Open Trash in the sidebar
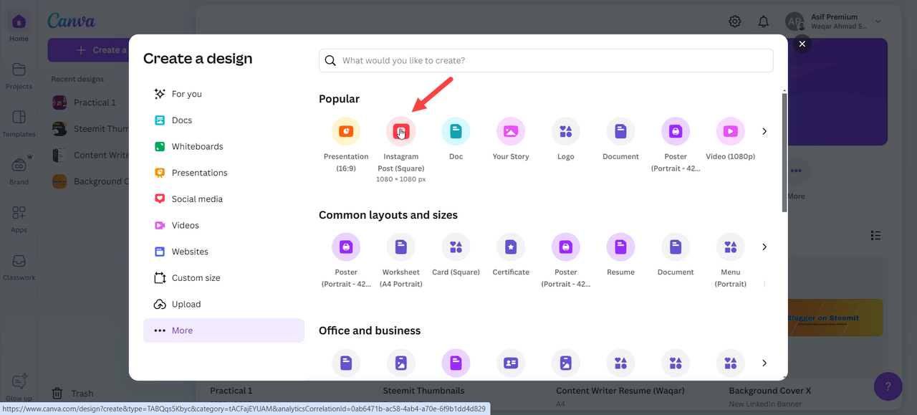The image size is (917, 415). (x=73, y=393)
